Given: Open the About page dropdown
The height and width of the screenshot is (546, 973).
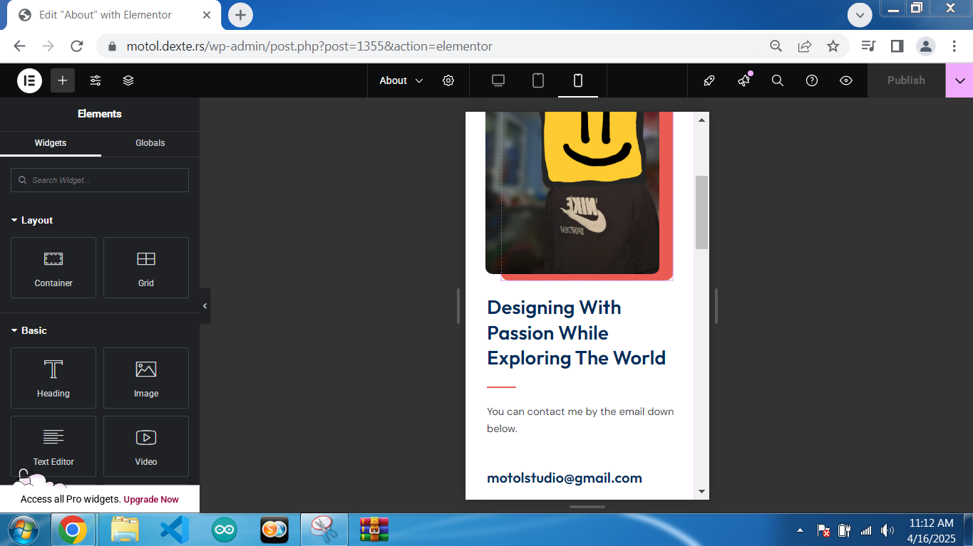Looking at the screenshot, I should (401, 80).
